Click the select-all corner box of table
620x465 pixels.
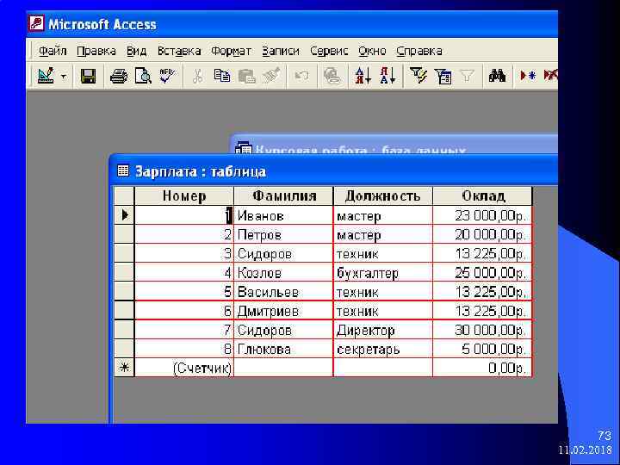coord(124,195)
